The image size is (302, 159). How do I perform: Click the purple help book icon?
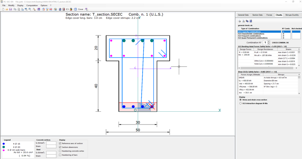coord(39,9)
